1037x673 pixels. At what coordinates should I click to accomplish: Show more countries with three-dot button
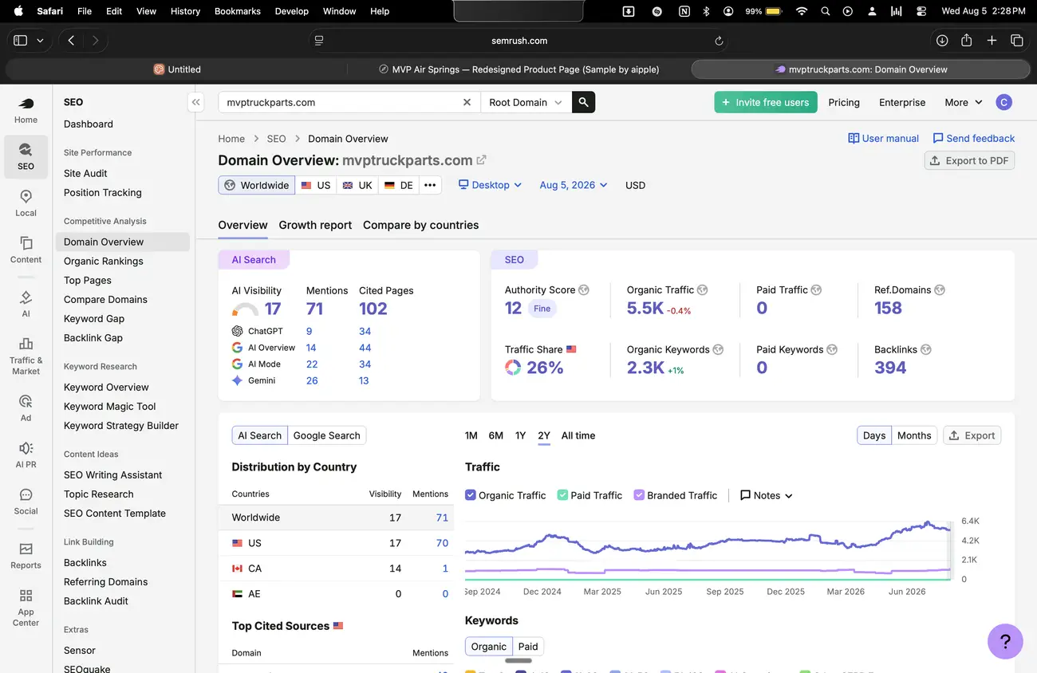coord(430,185)
